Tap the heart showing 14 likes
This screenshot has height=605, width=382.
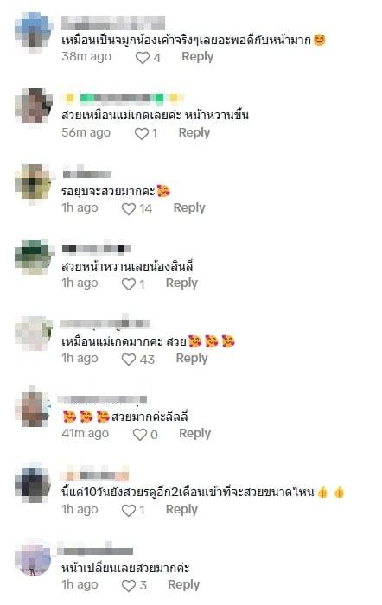pyautogui.click(x=129, y=209)
